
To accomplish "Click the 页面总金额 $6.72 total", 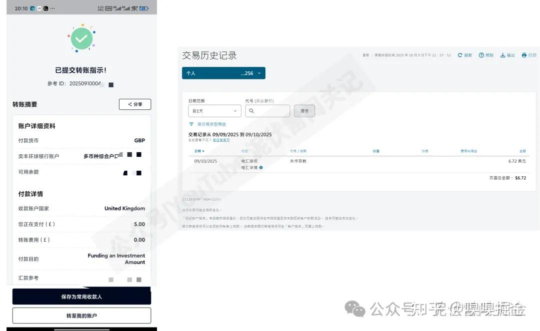I will tap(507, 178).
